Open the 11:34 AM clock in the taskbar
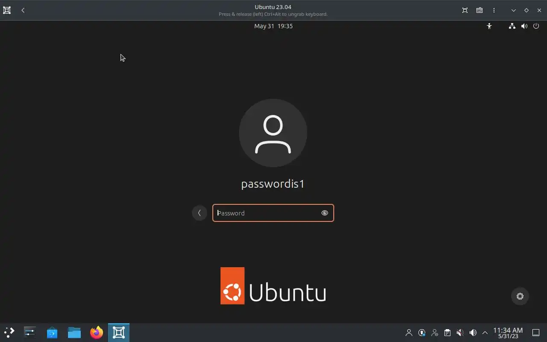This screenshot has height=342, width=547. [x=508, y=333]
